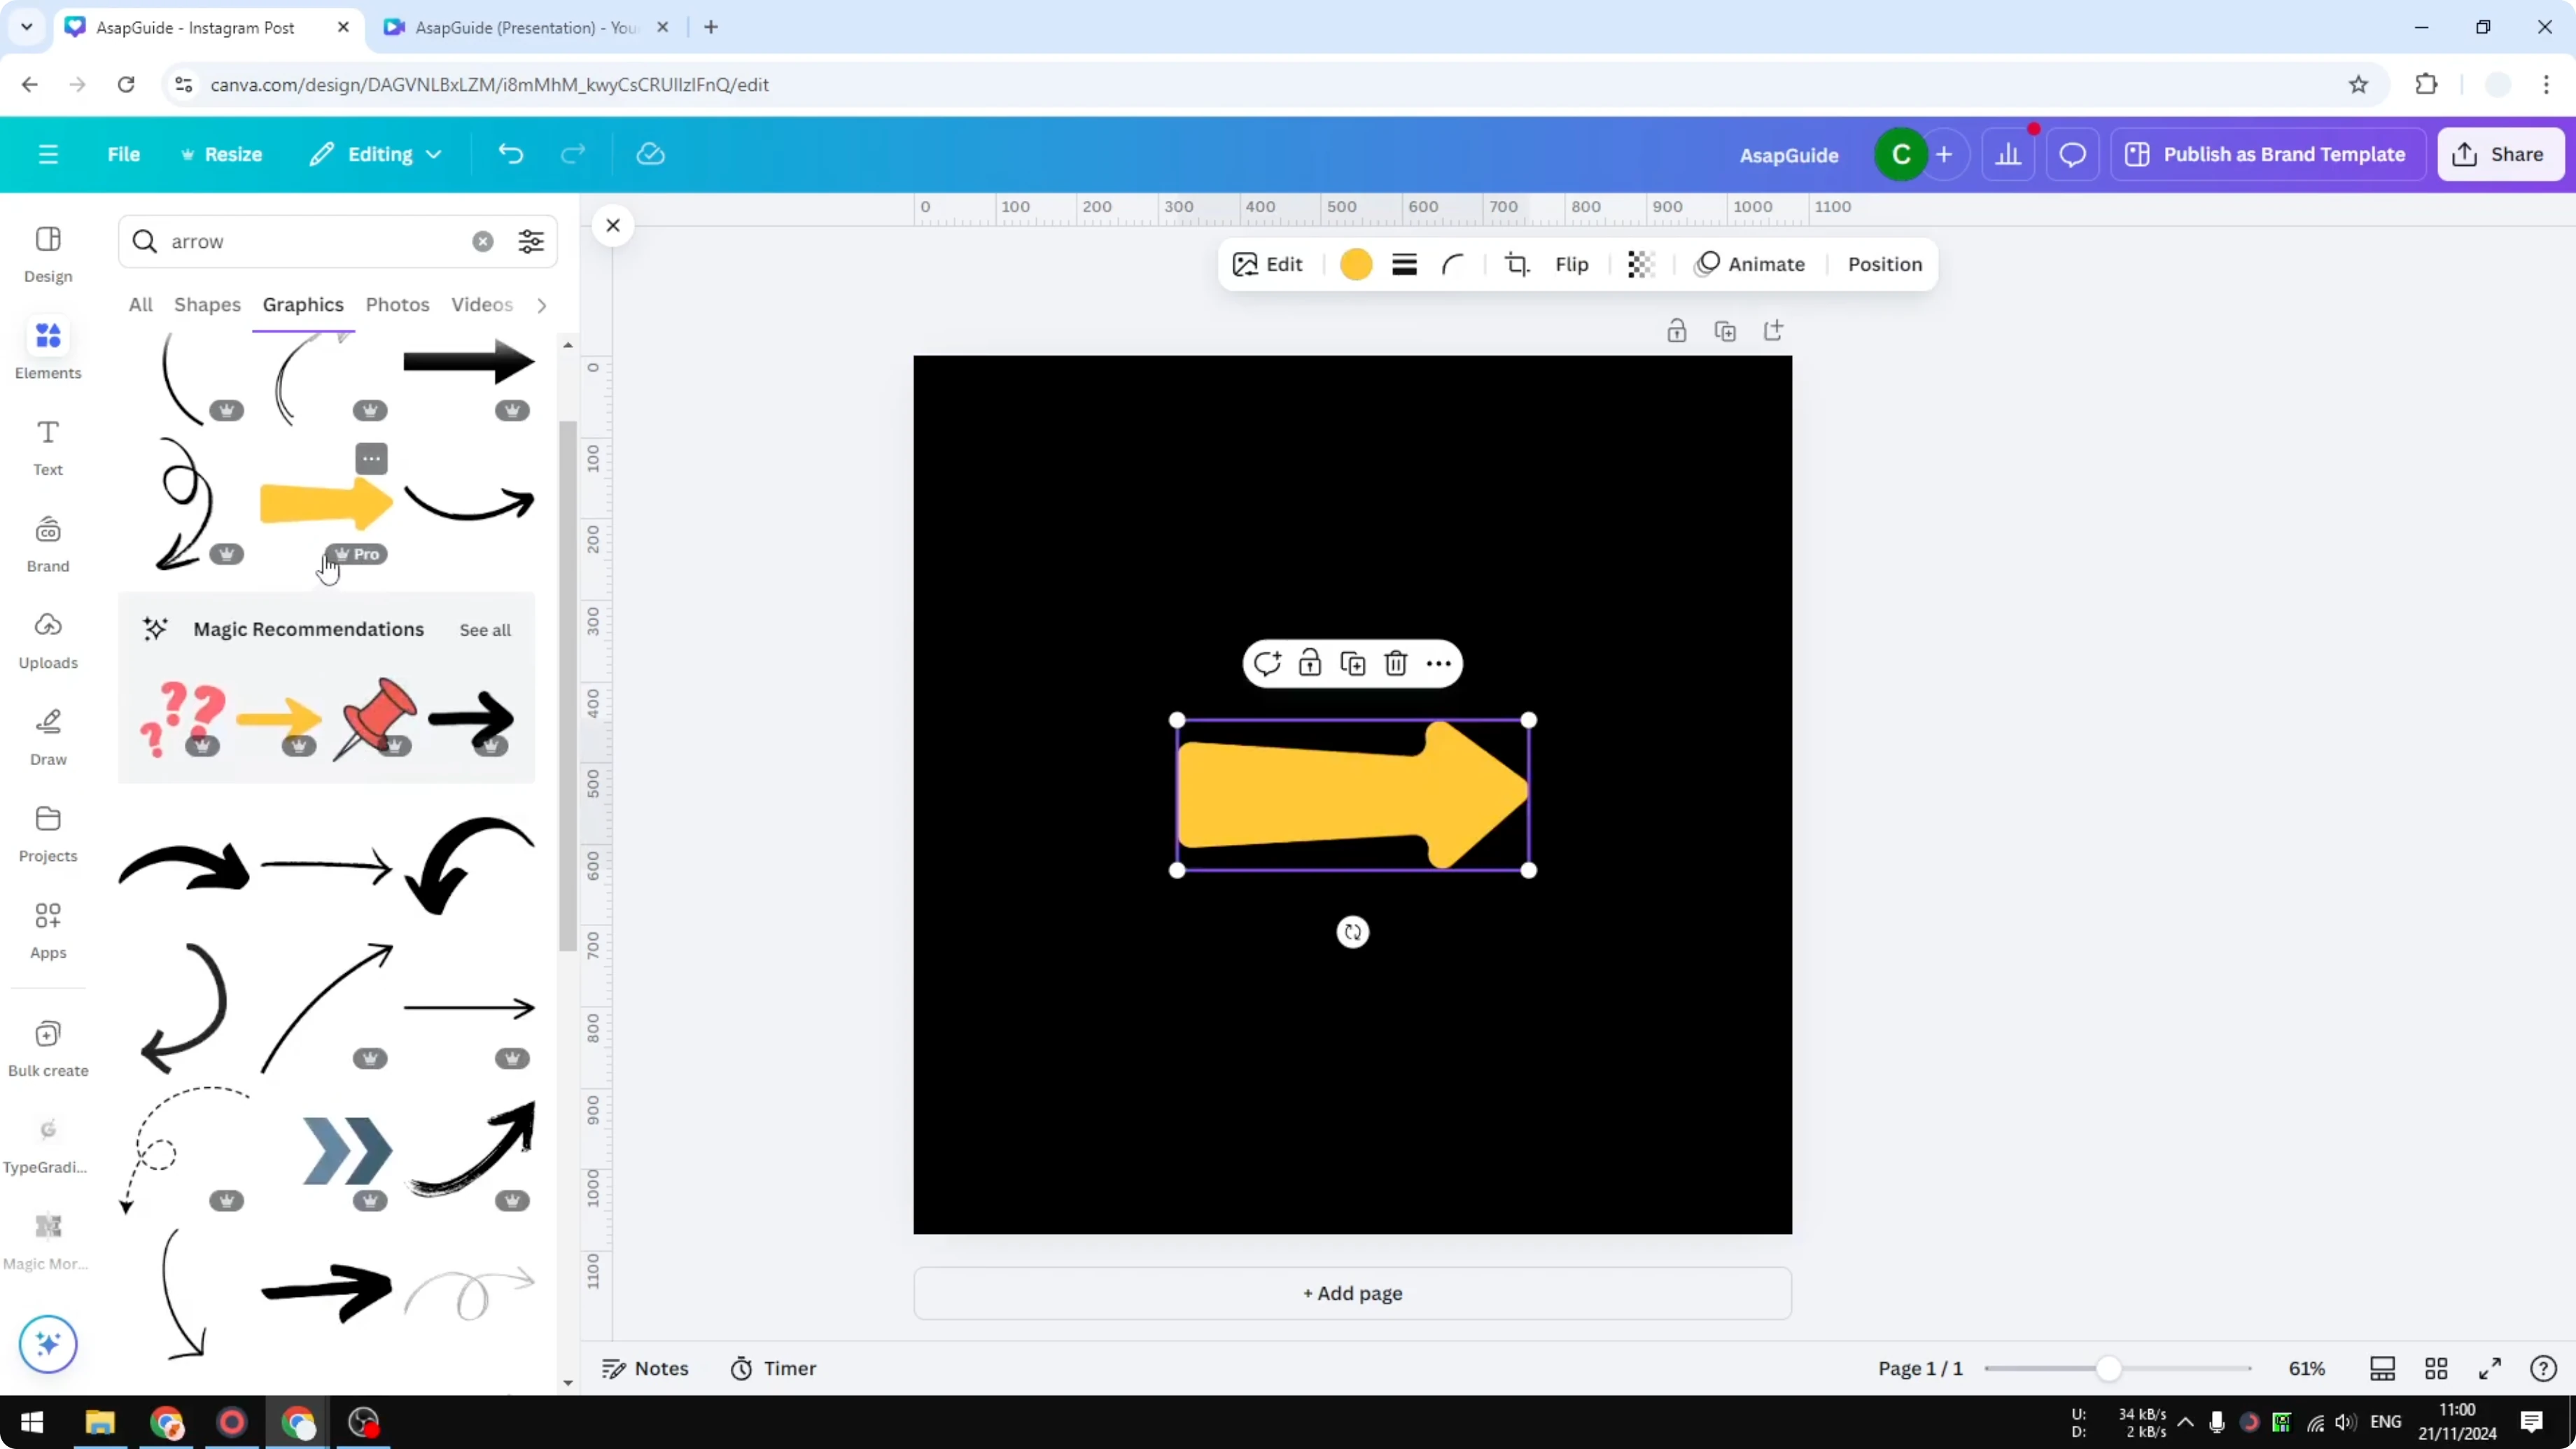2576x1449 pixels.
Task: Open the Text panel in the sidebar
Action: point(47,445)
